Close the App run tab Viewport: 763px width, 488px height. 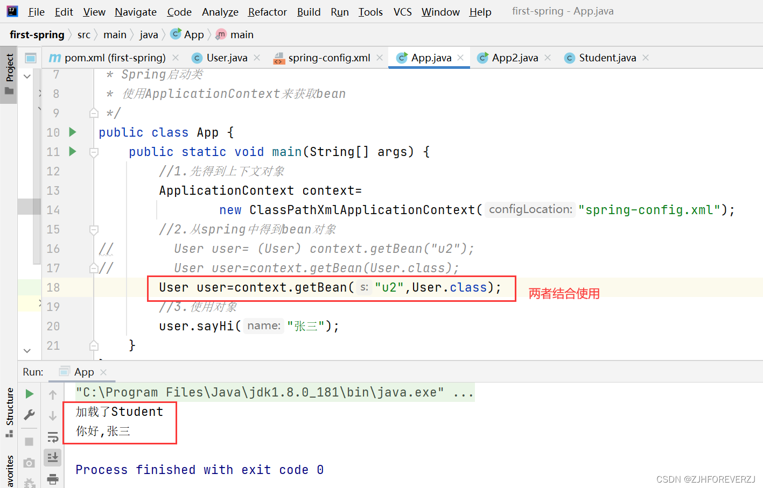103,372
